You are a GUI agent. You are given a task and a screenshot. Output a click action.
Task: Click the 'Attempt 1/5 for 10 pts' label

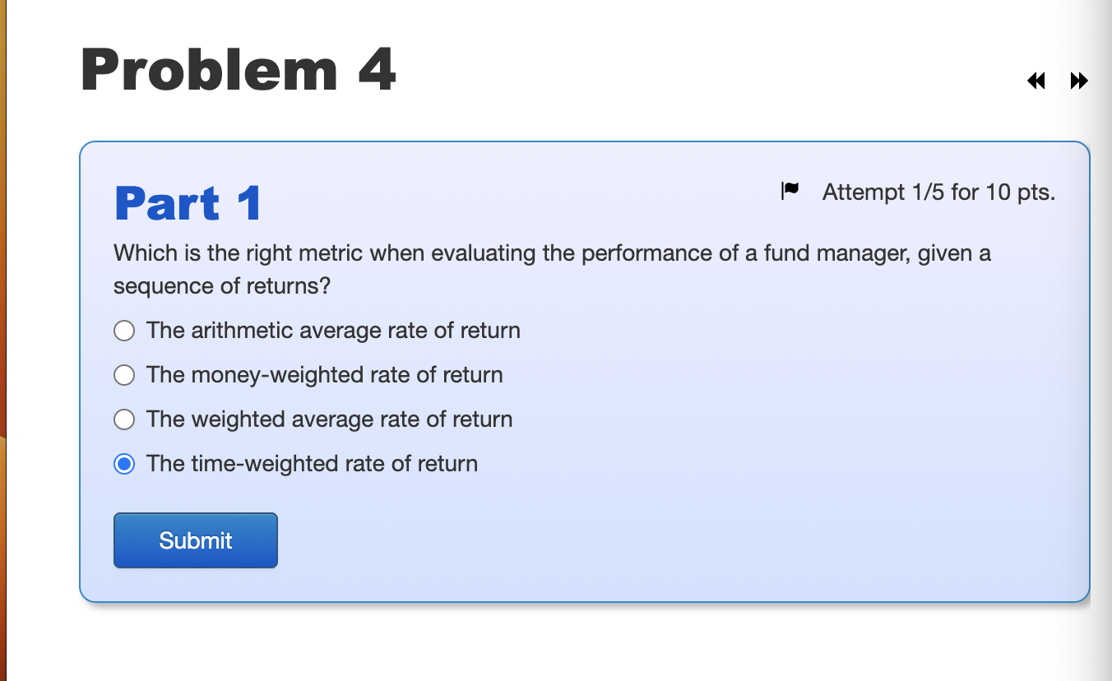tap(938, 192)
